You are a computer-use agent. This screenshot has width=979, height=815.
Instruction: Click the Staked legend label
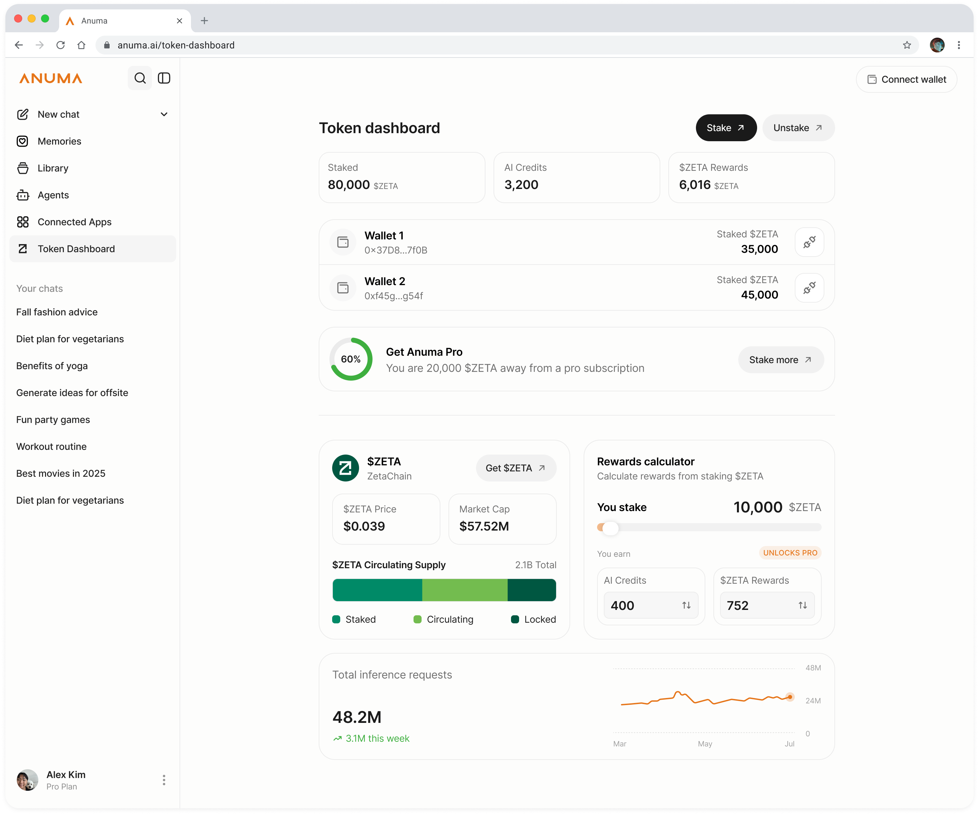[360, 619]
